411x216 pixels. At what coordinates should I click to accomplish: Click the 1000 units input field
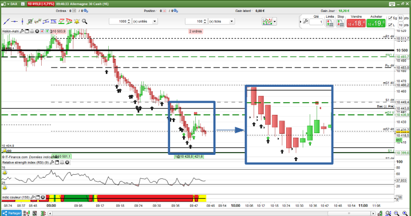(118, 22)
